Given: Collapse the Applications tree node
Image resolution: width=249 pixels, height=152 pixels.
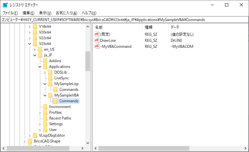Looking at the screenshot, I should click(40, 67).
